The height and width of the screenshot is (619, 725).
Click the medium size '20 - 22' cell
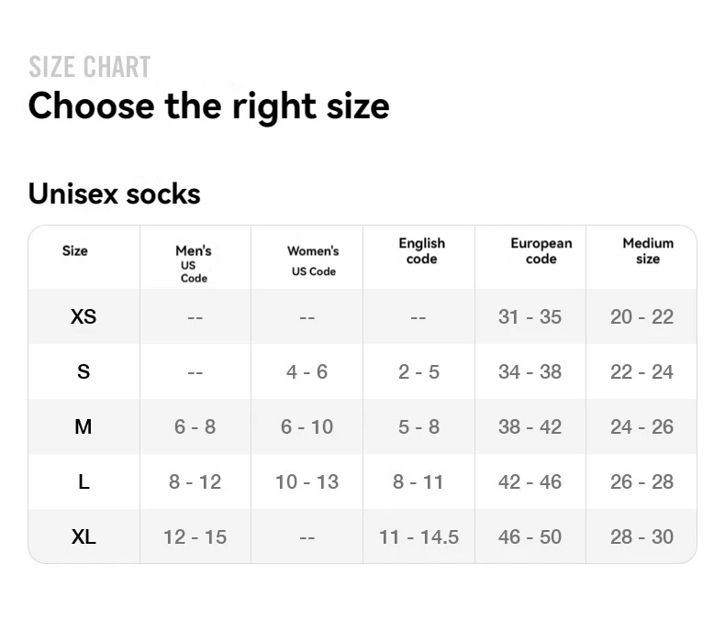point(641,317)
